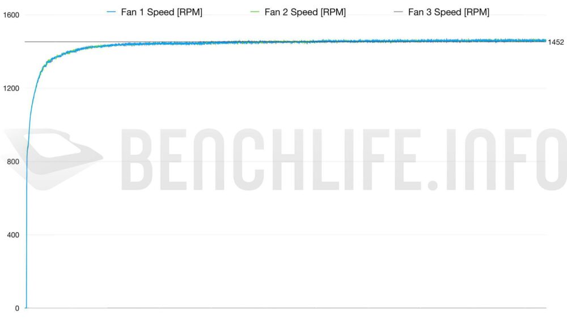Click the BENCHLIFE watermark text
Image resolution: width=567 pixels, height=319 pixels.
tap(270, 159)
